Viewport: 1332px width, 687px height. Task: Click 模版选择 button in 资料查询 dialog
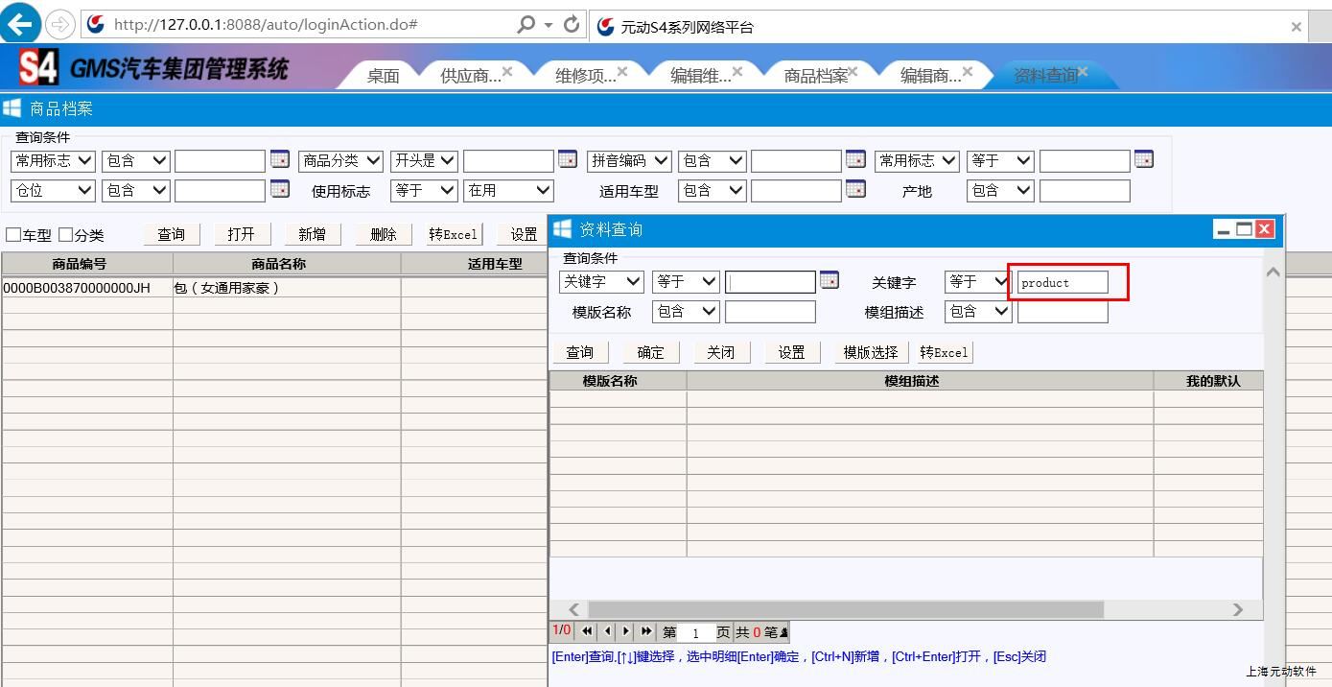[x=870, y=352]
